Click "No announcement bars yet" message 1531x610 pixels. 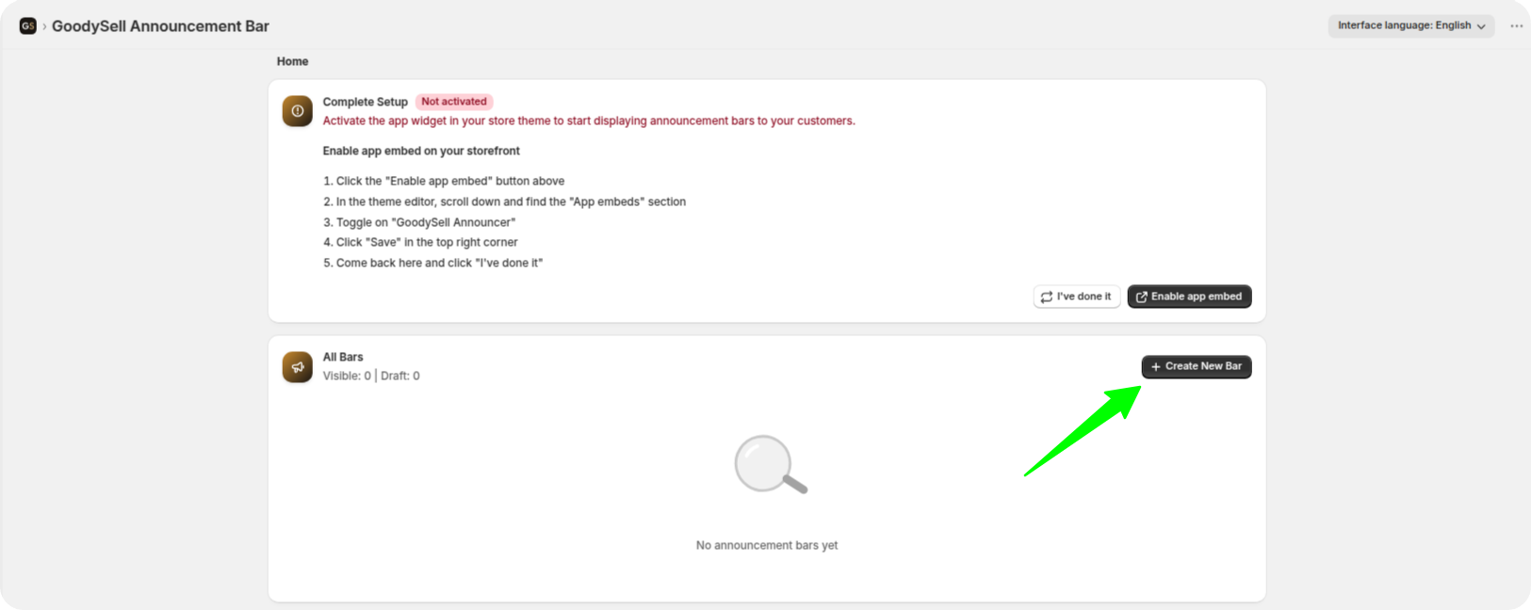(x=767, y=545)
